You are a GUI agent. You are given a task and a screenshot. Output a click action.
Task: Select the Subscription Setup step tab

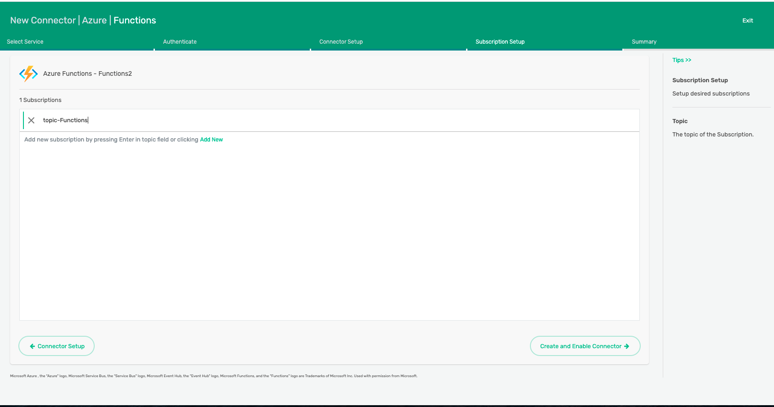coord(500,42)
